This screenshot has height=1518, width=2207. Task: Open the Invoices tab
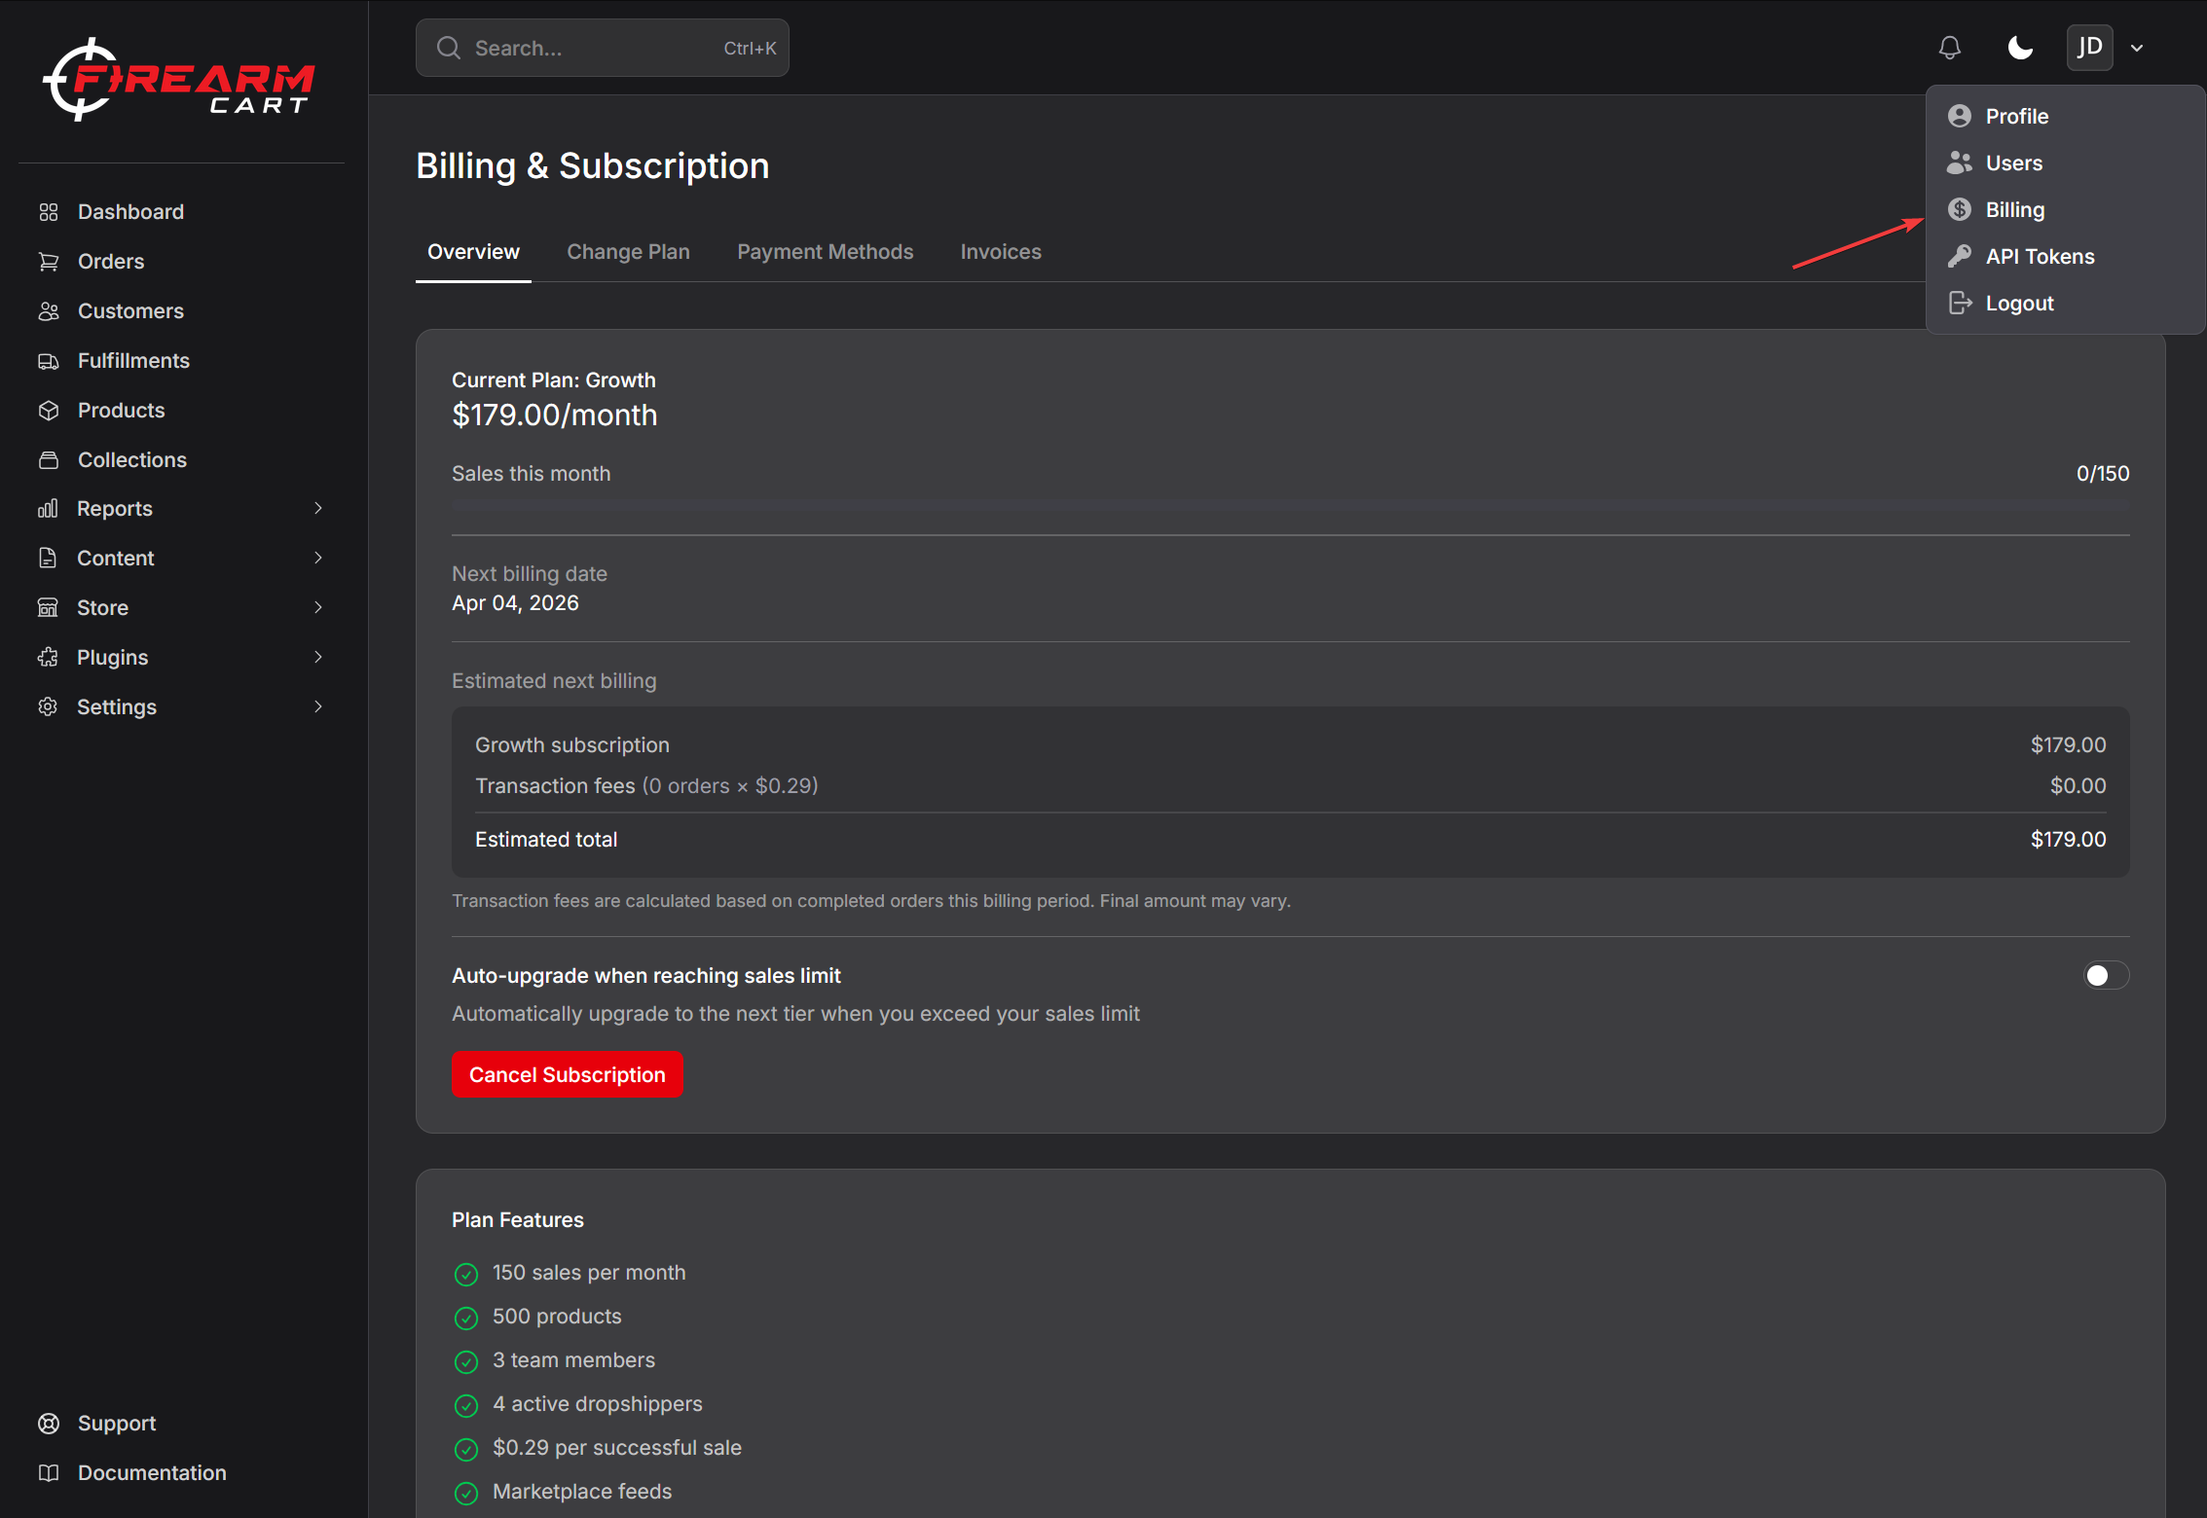coord(1001,252)
